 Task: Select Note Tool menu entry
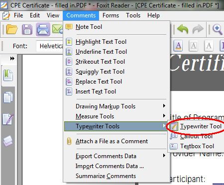117,27
